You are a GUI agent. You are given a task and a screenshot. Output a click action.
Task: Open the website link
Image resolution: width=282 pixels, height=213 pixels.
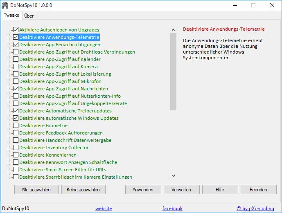[104, 209]
